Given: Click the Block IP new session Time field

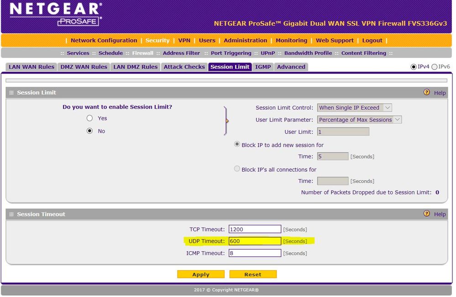Looking at the screenshot, I should [x=333, y=156].
